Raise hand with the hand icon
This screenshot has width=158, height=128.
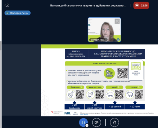tap(115, 123)
